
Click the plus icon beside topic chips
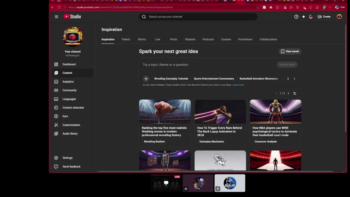[x=146, y=79]
